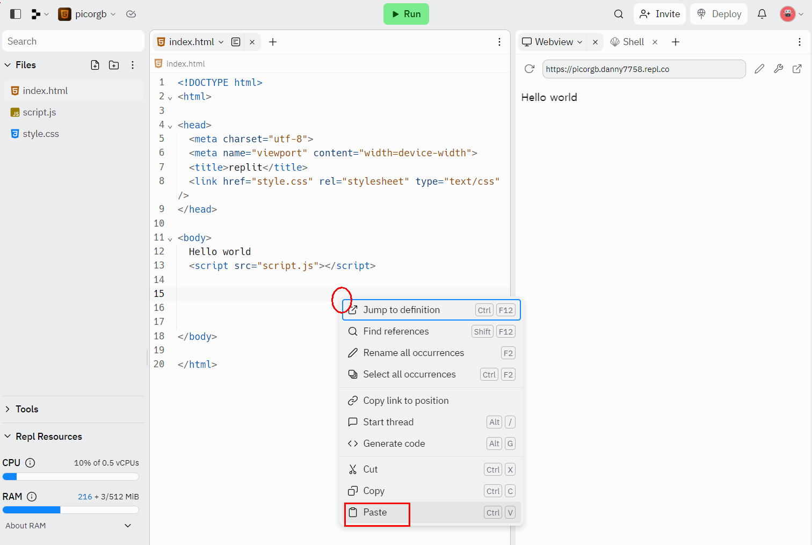Click the CPU info icon
Screen dimensions: 812x545
[30, 463]
